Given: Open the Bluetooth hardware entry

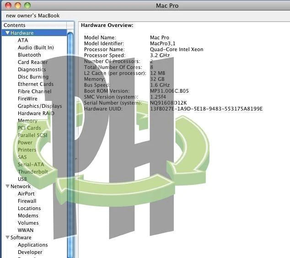Looking at the screenshot, I should coord(29,55).
